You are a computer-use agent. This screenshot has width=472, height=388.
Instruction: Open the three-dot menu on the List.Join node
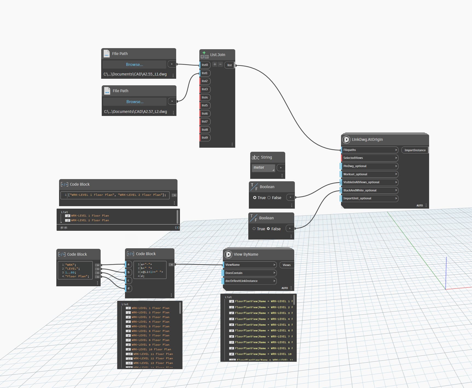tap(232, 144)
